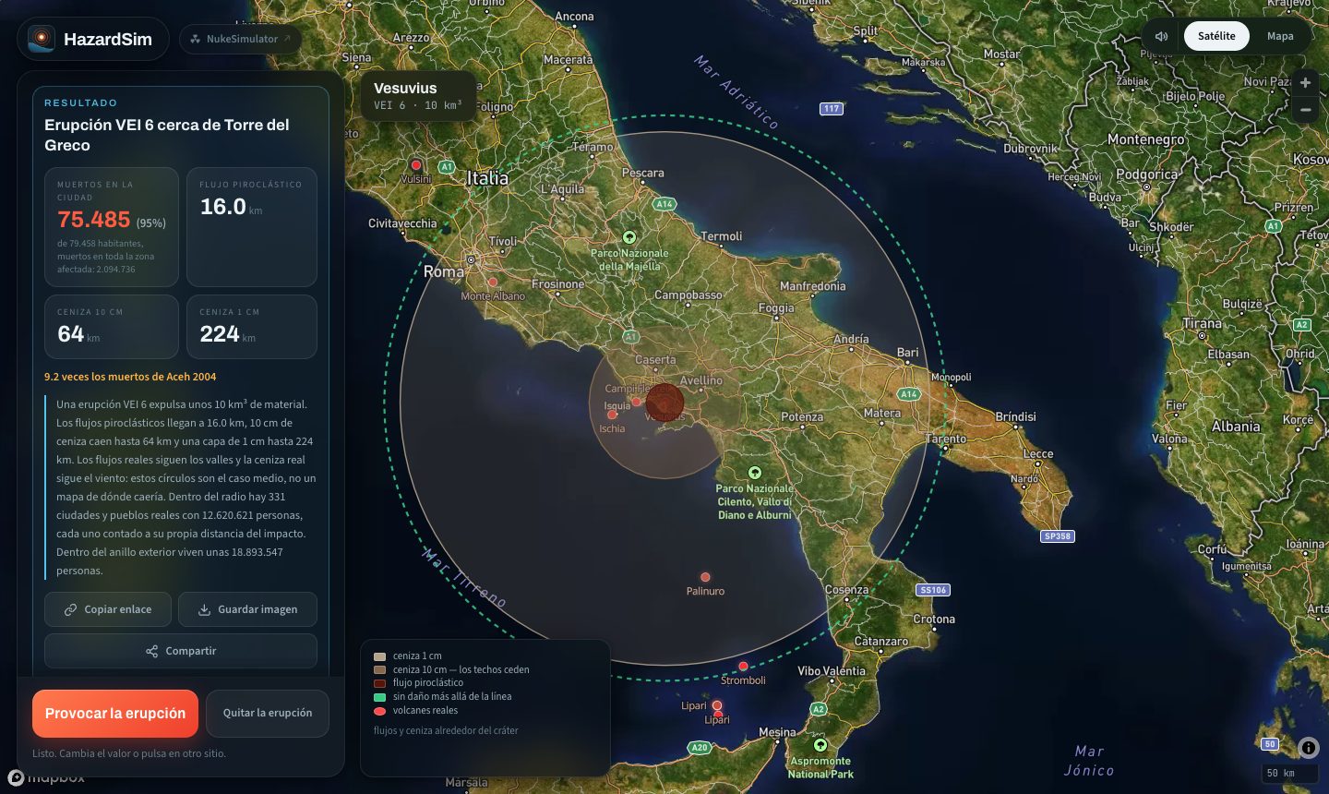Open the map info attribution icon
This screenshot has width=1329, height=794.
tap(1309, 748)
